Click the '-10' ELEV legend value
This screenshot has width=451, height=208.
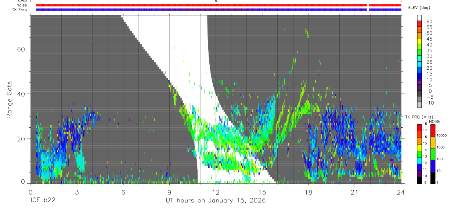(429, 103)
